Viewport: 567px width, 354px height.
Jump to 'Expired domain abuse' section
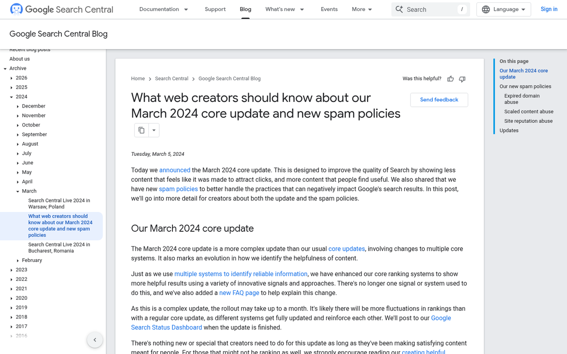(522, 99)
